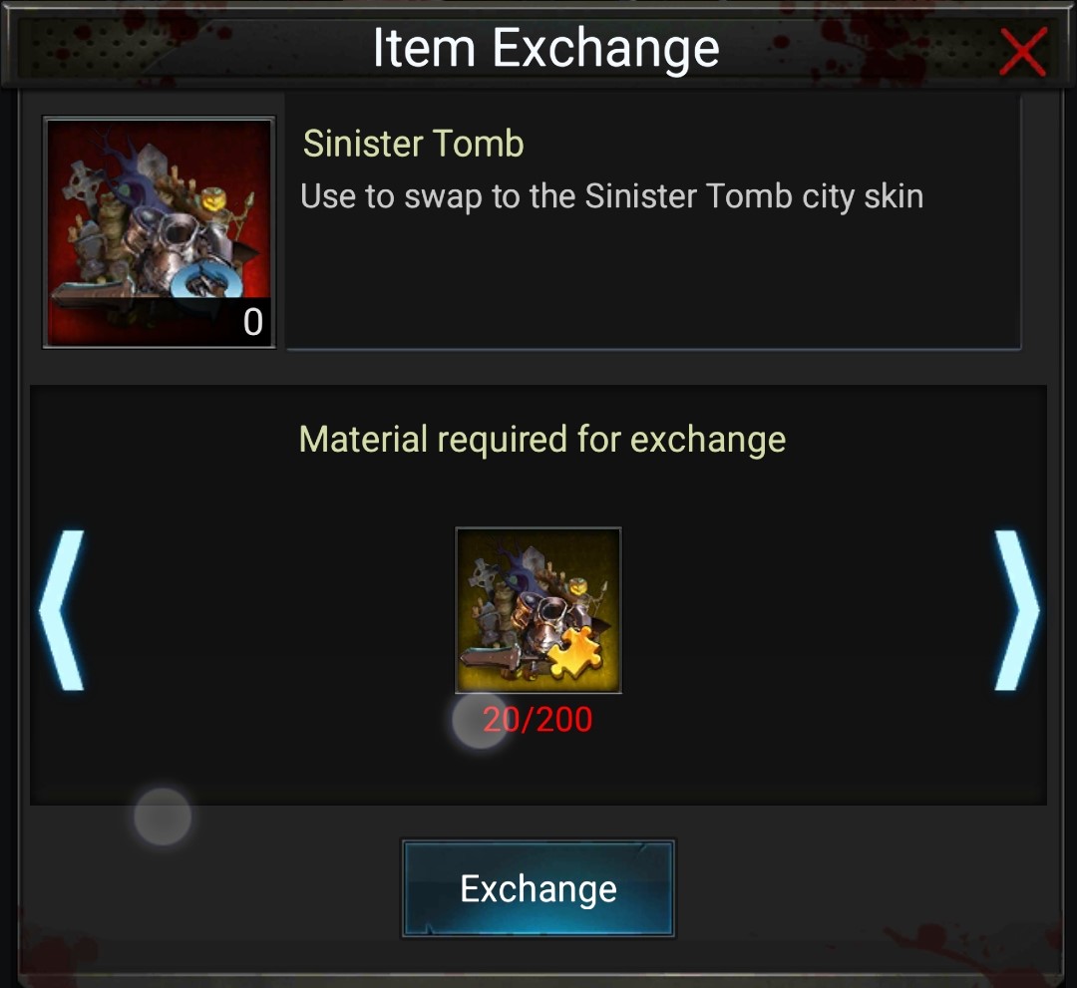Select the Sinister Tomb fragment puzzle icon
1077x988 pixels.
click(538, 610)
